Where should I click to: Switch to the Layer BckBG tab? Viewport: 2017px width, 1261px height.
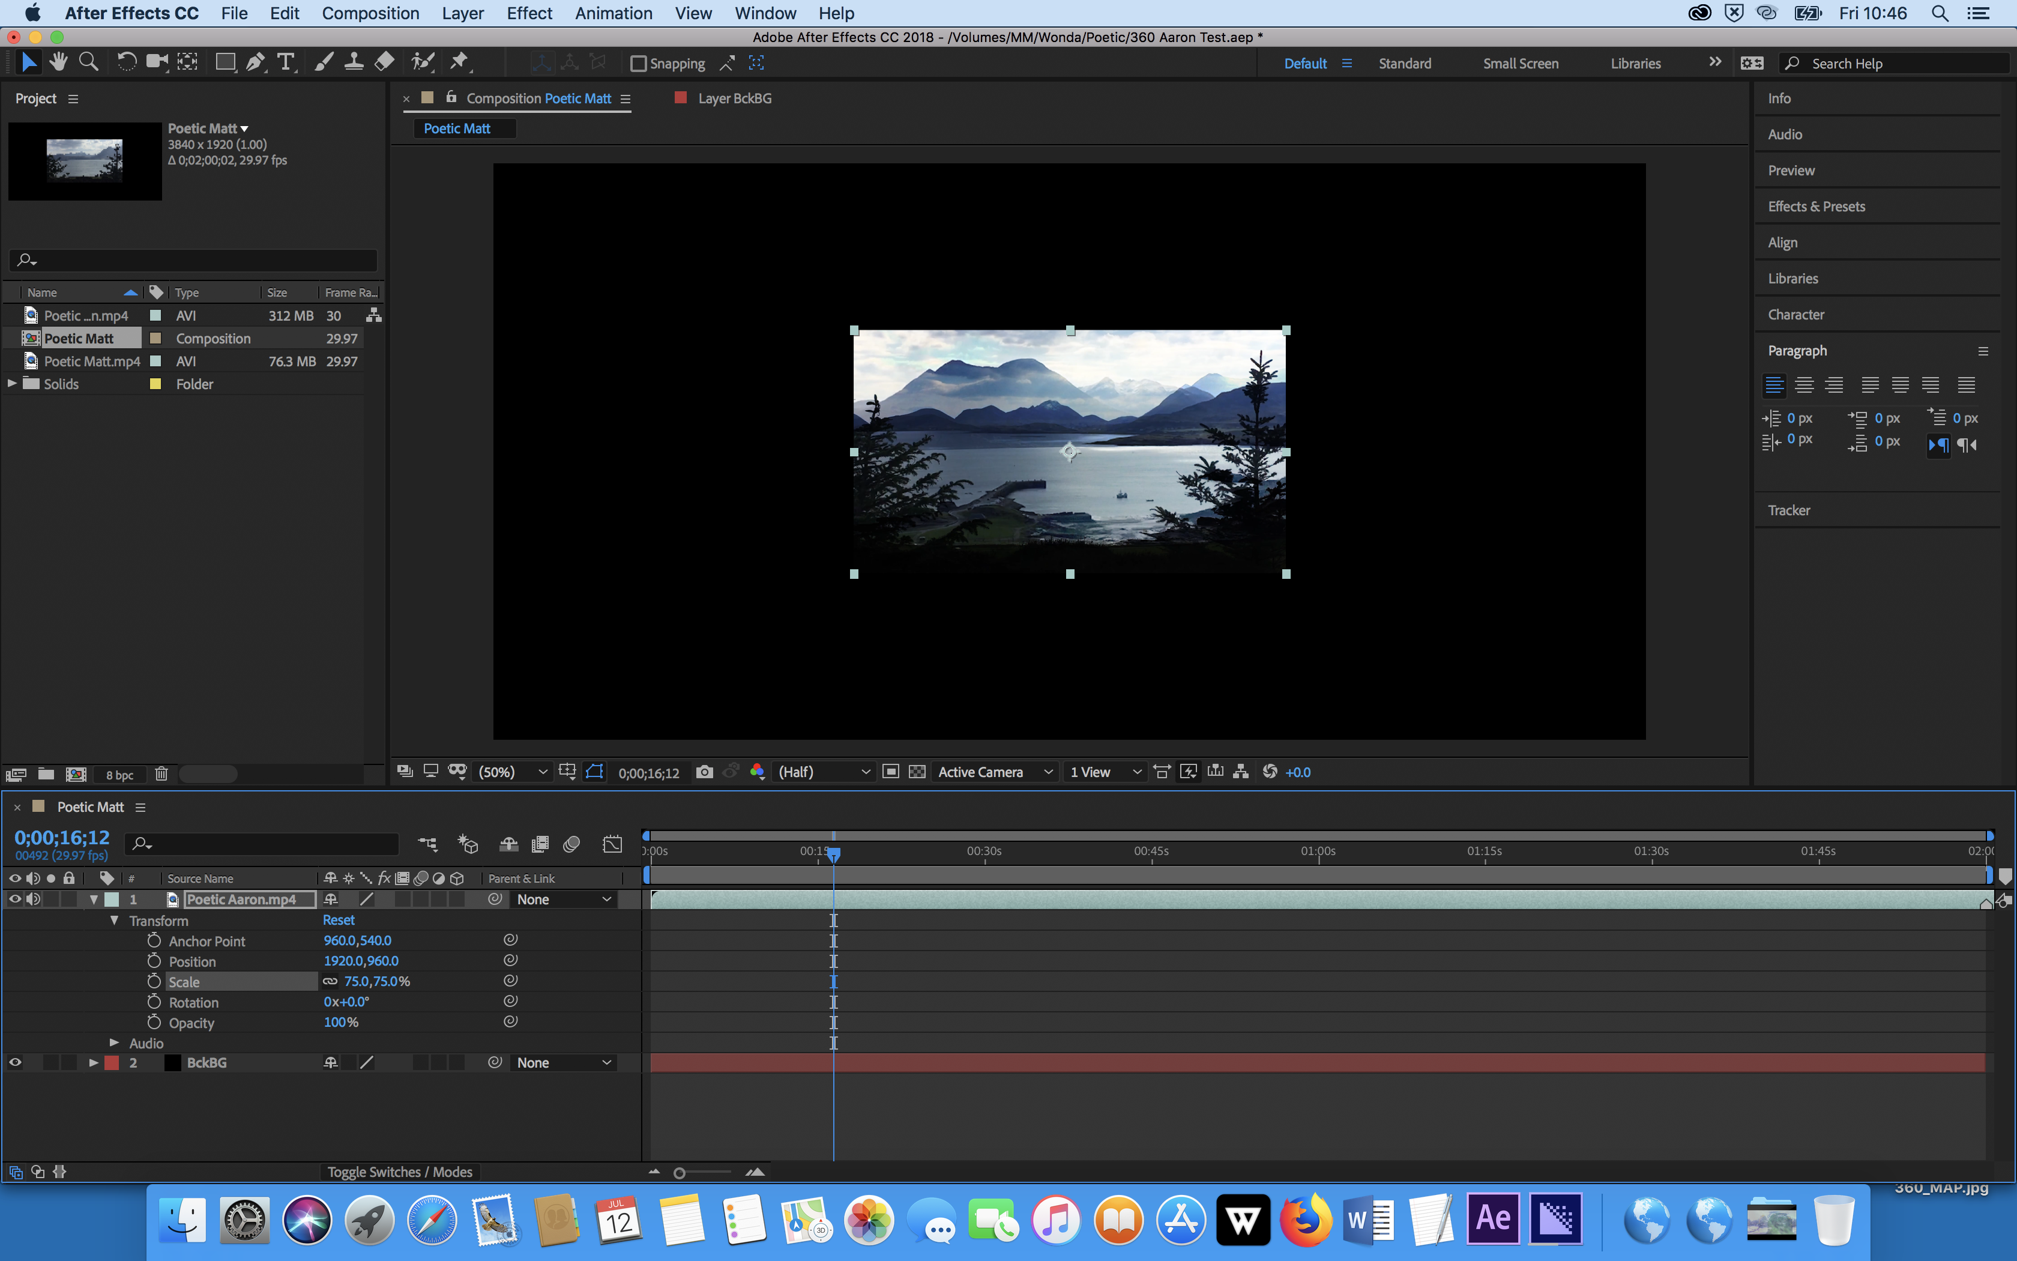734,98
